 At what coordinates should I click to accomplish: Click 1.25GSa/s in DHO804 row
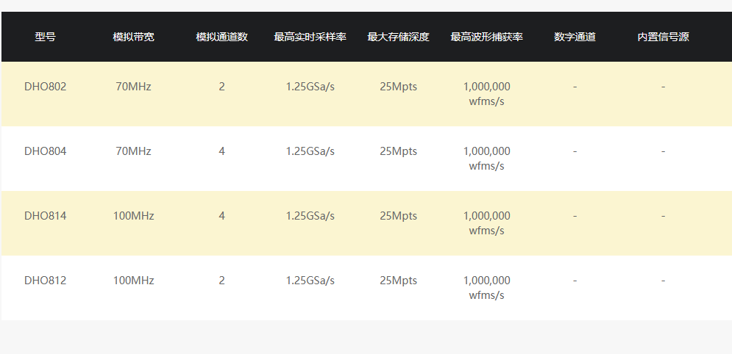(310, 151)
